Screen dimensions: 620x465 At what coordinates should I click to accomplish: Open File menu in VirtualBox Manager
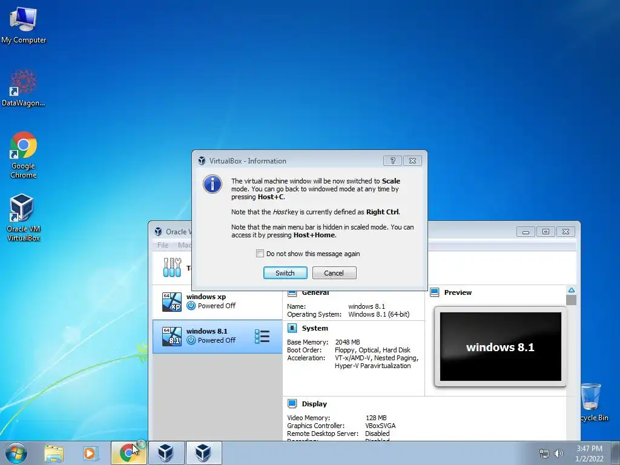[x=163, y=245]
